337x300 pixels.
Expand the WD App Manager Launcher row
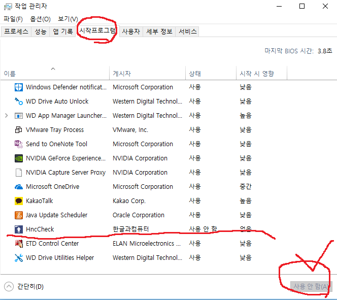[x=7, y=116]
